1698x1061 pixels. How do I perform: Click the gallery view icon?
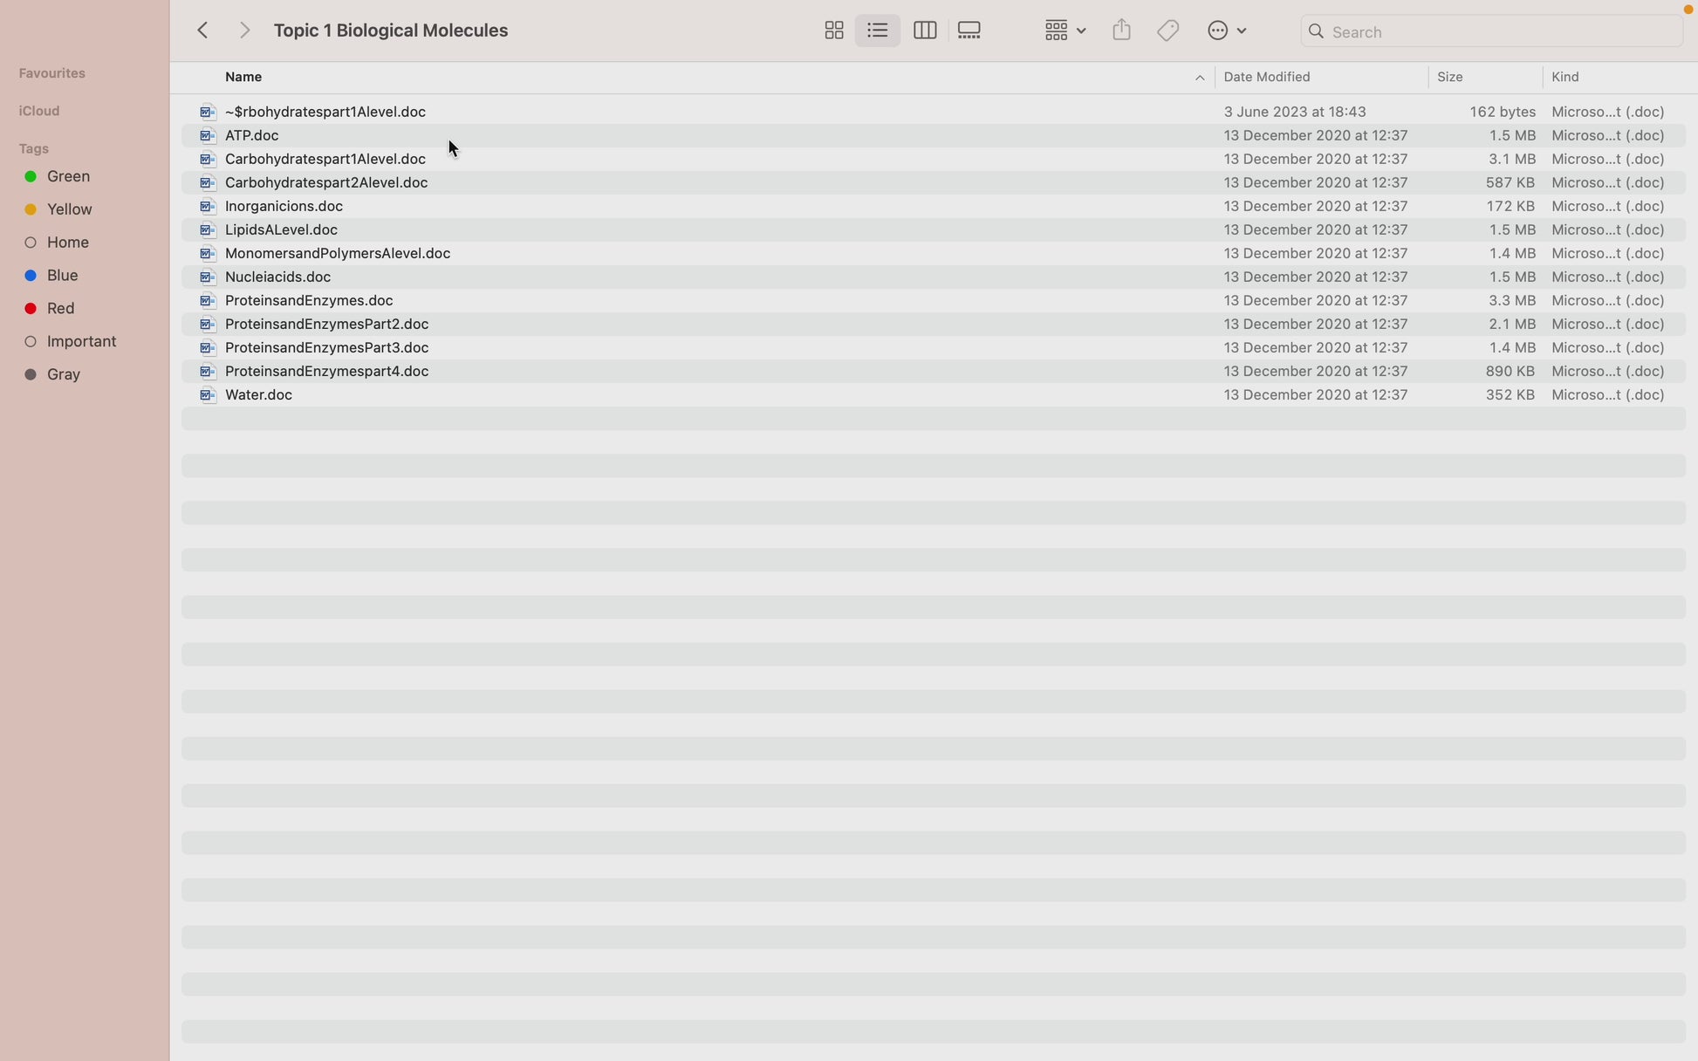tap(969, 30)
